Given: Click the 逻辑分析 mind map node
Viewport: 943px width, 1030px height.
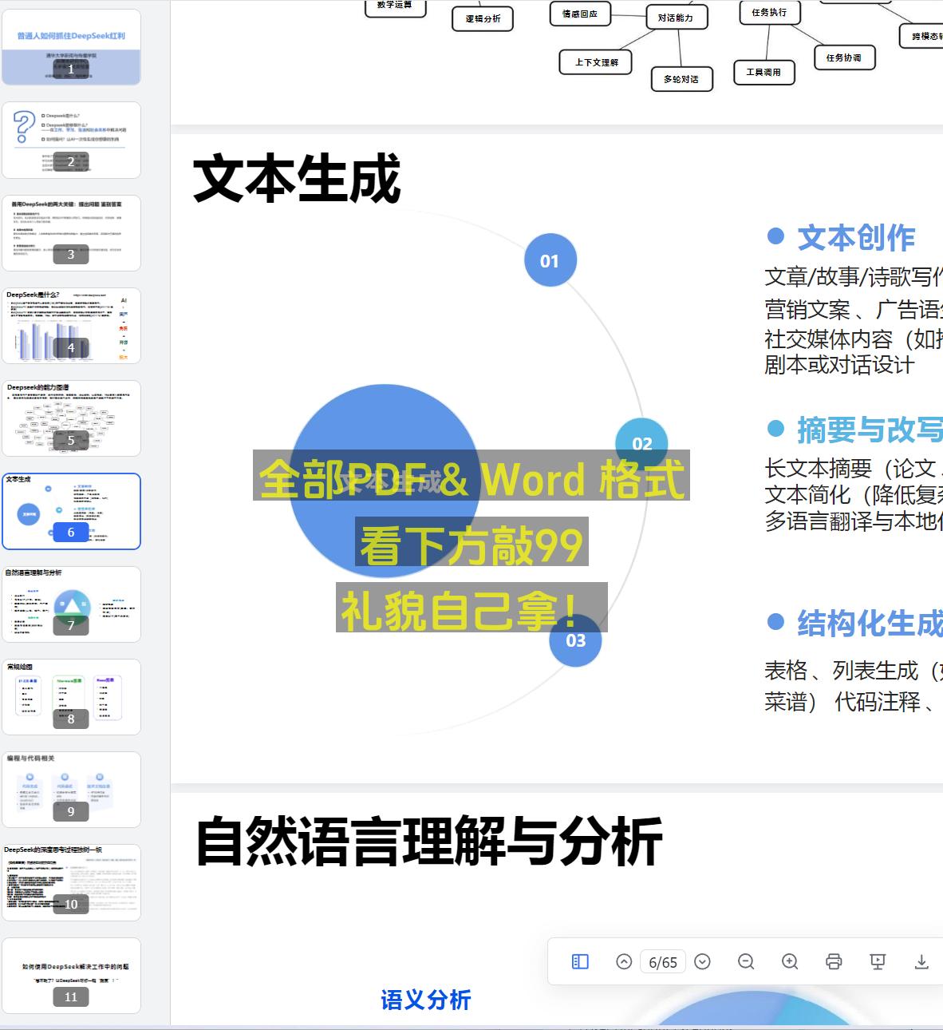Looking at the screenshot, I should click(483, 18).
